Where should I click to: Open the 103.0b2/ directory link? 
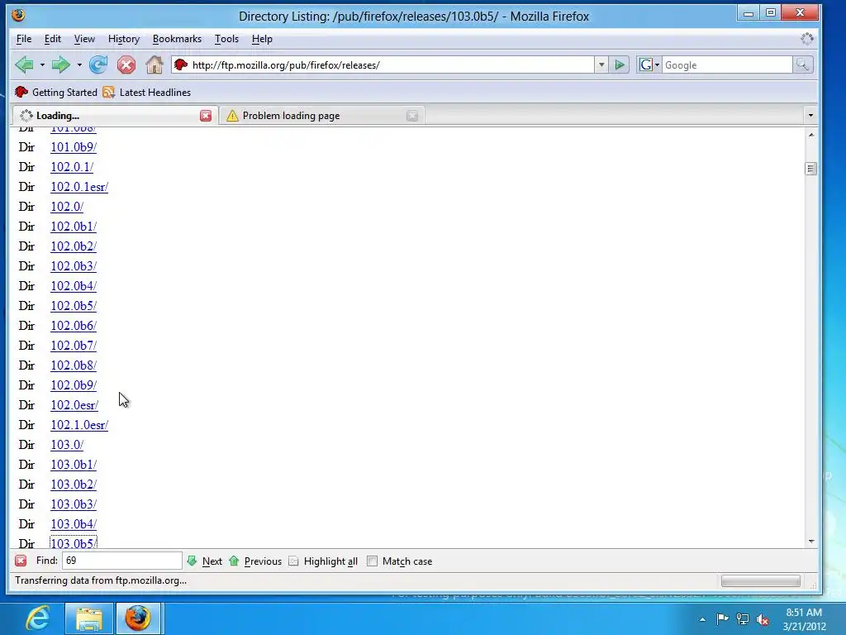[x=74, y=485]
